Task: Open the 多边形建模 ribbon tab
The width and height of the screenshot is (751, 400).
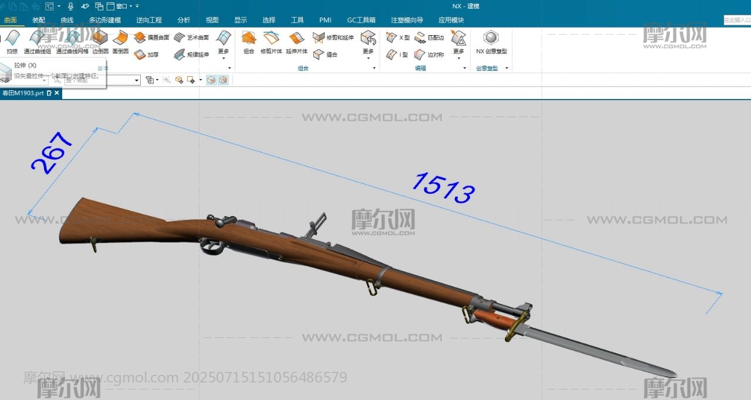Action: pos(105,20)
